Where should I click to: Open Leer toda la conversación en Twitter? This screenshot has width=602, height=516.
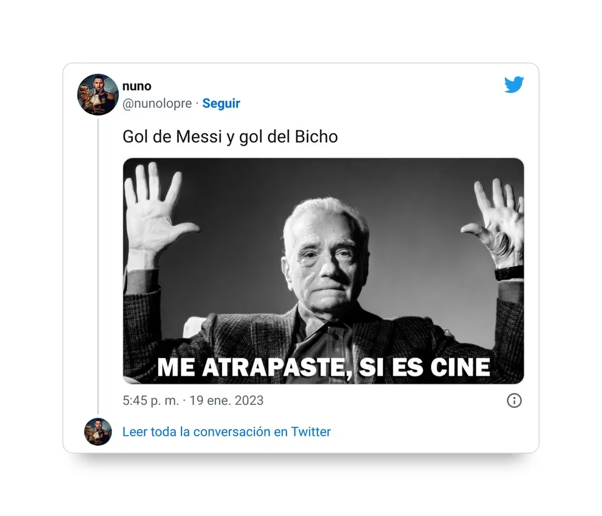(x=226, y=432)
